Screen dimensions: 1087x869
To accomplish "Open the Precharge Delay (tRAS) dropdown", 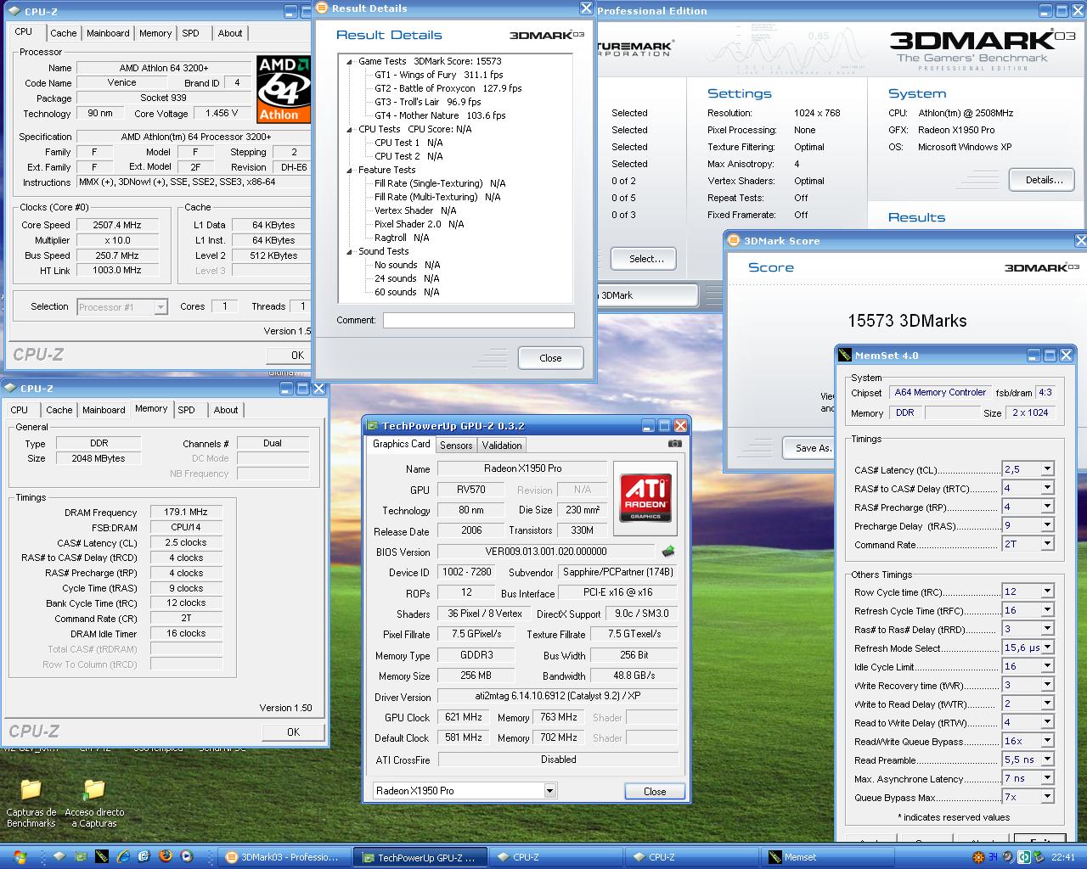I will point(1047,525).
